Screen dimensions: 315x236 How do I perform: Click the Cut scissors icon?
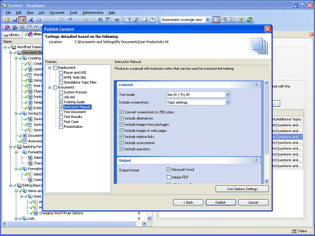click(31, 20)
